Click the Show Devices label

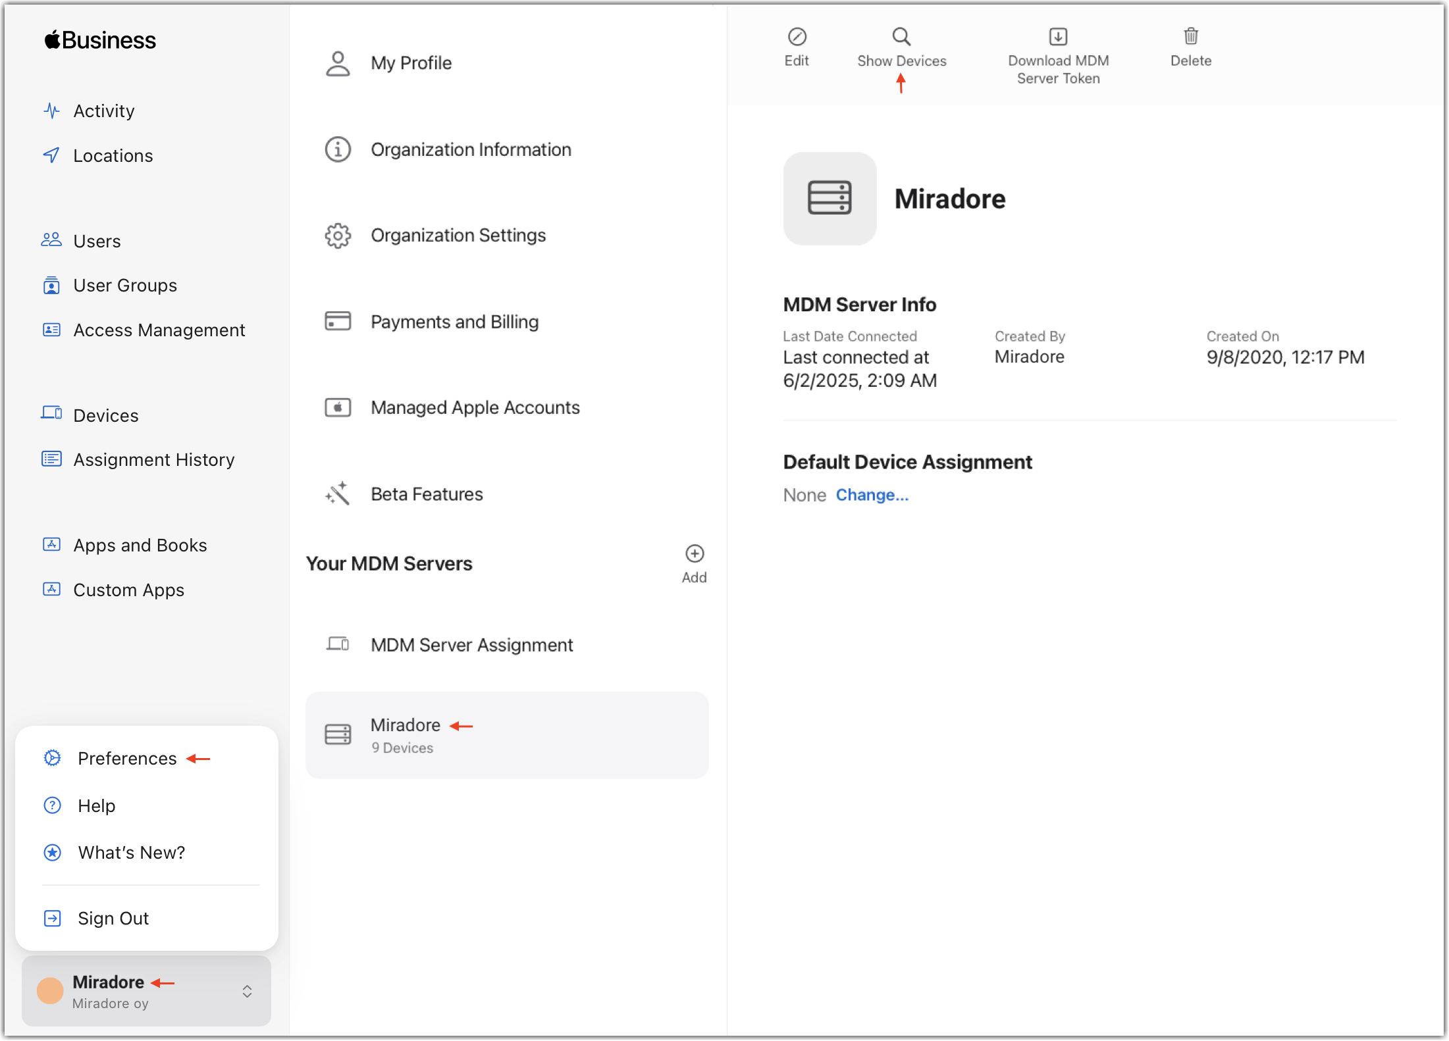[x=901, y=61]
